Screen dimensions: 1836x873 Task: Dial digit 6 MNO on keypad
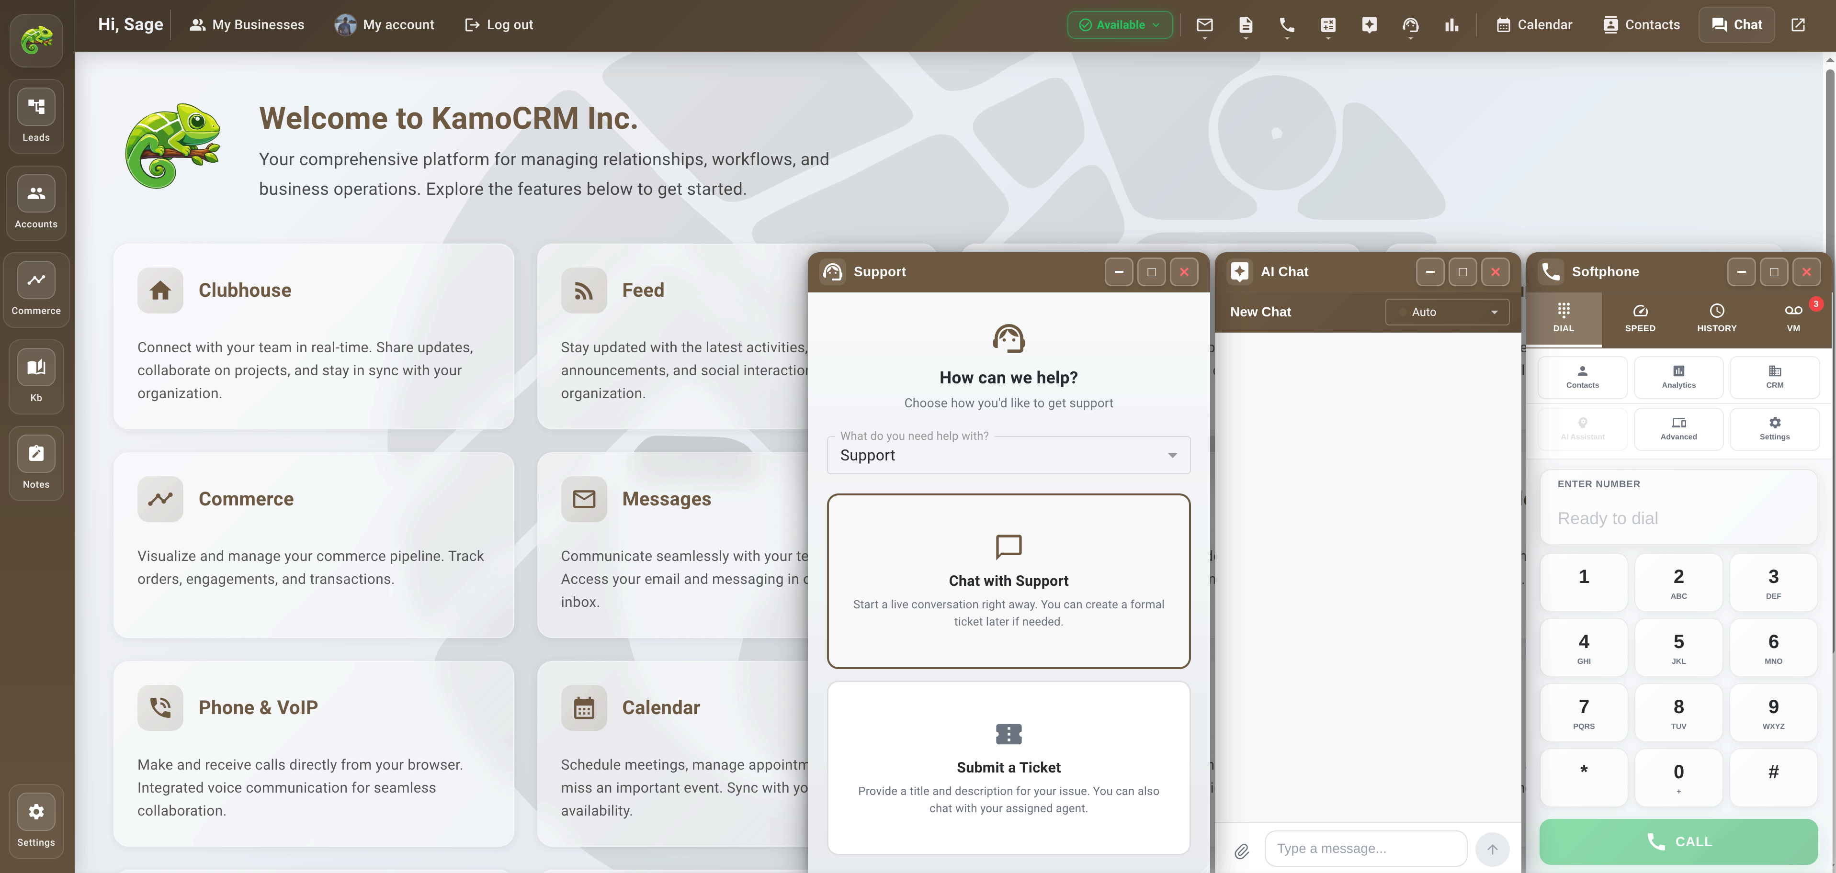point(1773,647)
